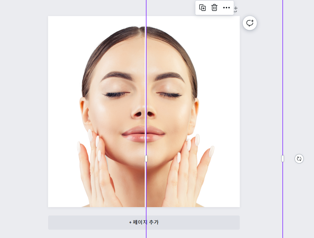This screenshot has height=238, width=314.
Task: Select the face image on the canvas
Action: click(x=144, y=112)
